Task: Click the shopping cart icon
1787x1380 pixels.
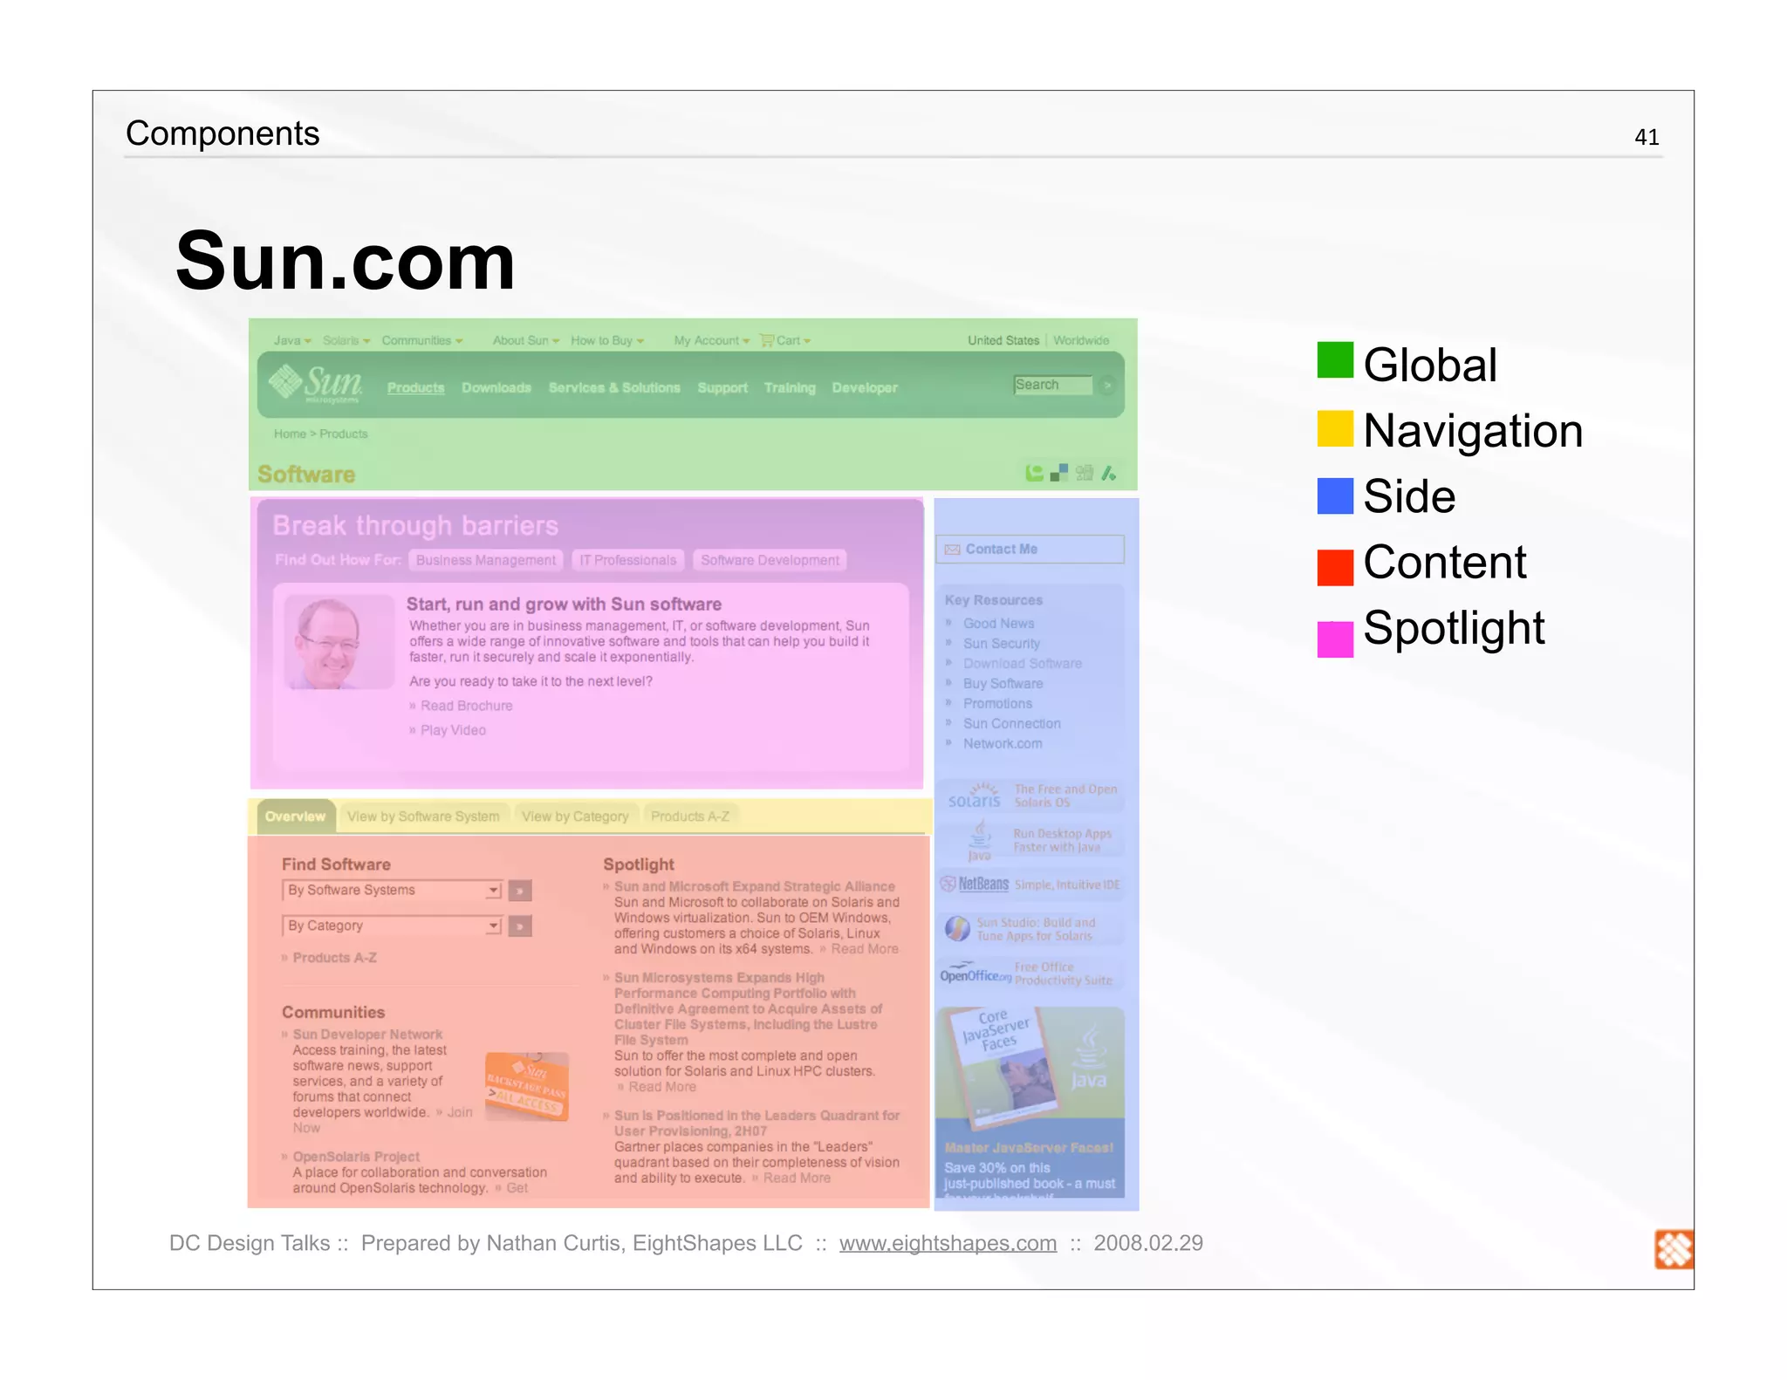Action: (766, 340)
